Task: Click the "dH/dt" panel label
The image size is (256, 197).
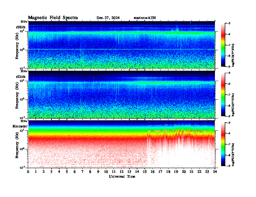Action: [x=21, y=27]
